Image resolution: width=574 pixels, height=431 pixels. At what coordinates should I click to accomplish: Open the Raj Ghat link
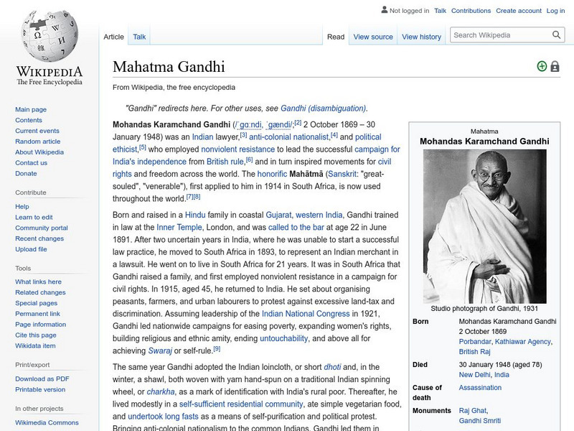pyautogui.click(x=473, y=411)
